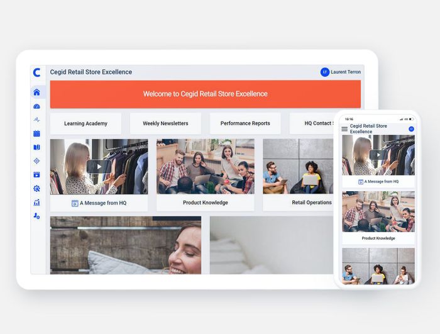Click the Performance Reports button
440x334 pixels.
(x=245, y=123)
